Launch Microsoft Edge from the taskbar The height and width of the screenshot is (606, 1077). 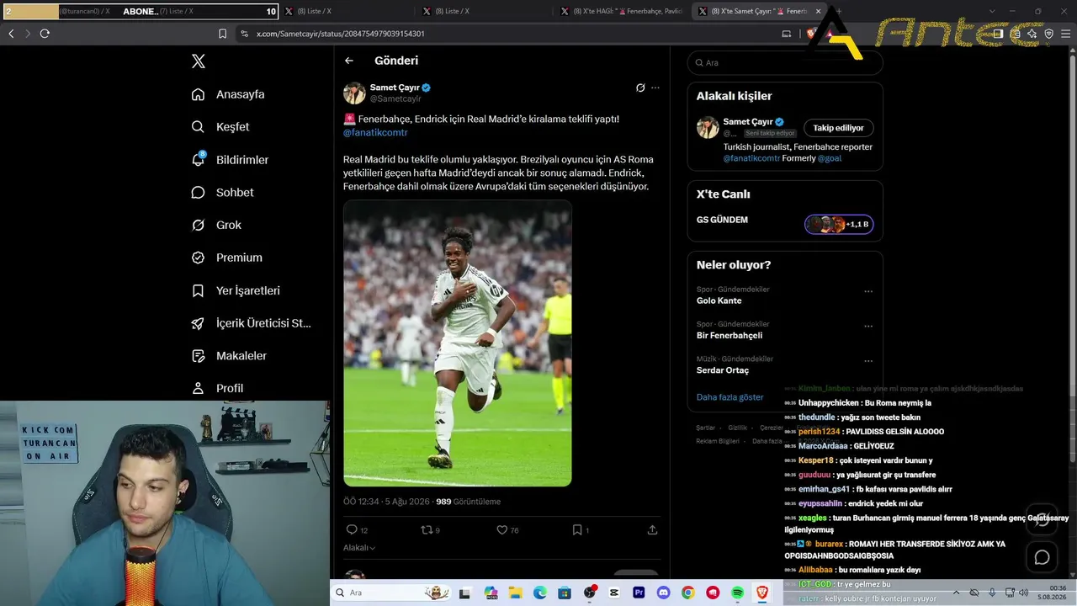tap(539, 593)
